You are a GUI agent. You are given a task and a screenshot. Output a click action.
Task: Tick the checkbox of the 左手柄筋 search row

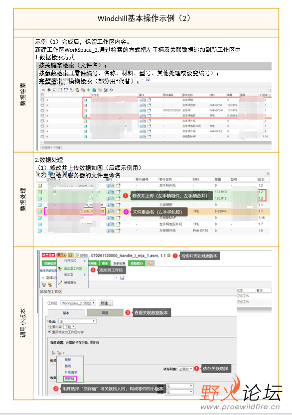click(x=42, y=100)
